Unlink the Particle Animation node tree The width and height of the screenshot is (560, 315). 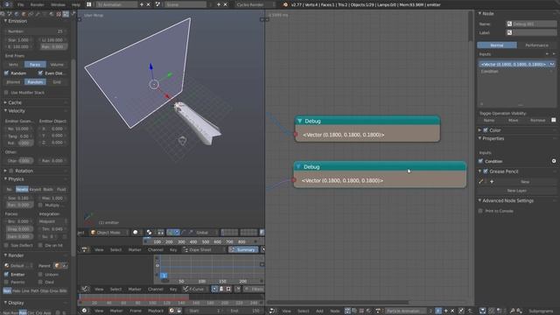[x=452, y=311]
